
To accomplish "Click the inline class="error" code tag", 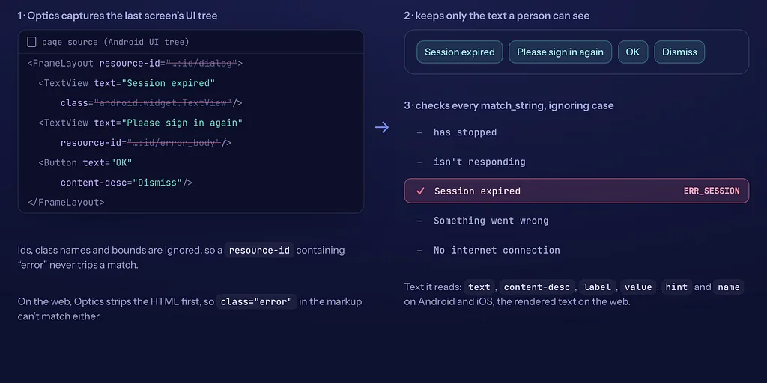I will point(256,302).
